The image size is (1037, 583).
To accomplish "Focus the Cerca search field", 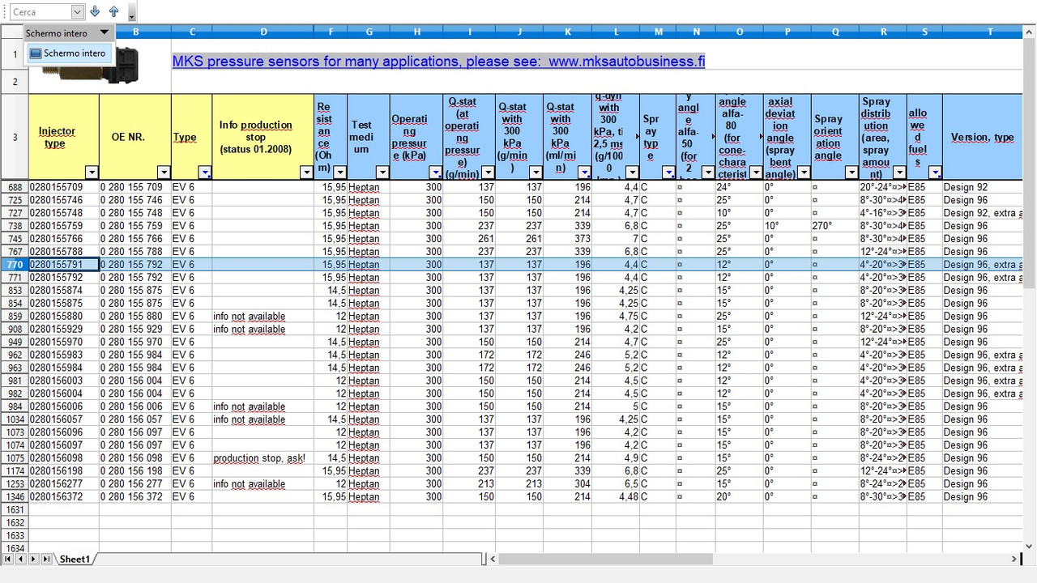I will click(x=41, y=12).
